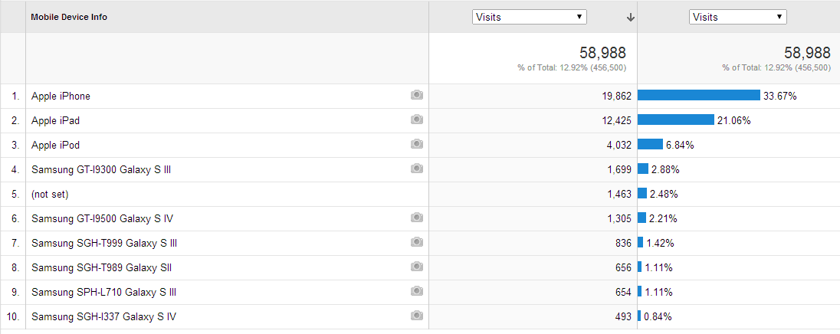Click the camera icon for Apple iPod
Image resolution: width=840 pixels, height=334 pixels.
(x=417, y=144)
